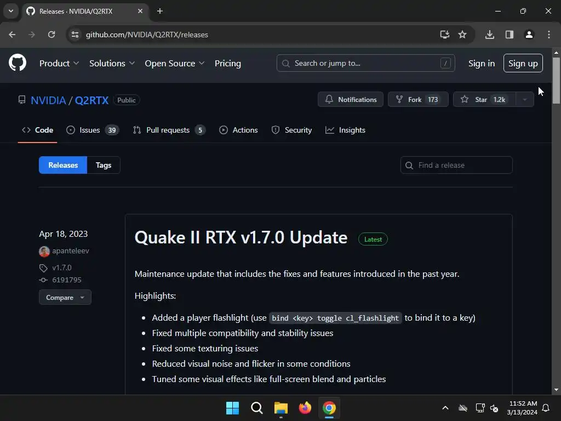The image size is (561, 421).
Task: Switch to the Code tab
Action: tap(38, 130)
